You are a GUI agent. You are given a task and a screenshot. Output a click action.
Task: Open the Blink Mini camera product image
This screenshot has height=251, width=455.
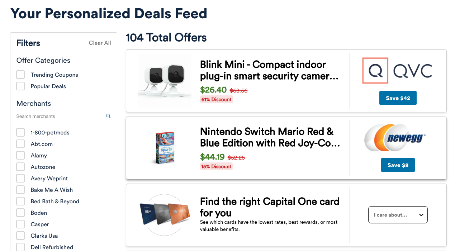click(165, 81)
